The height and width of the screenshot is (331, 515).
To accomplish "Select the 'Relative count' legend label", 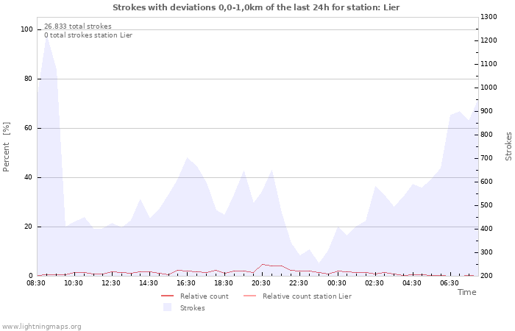I will point(204,296).
